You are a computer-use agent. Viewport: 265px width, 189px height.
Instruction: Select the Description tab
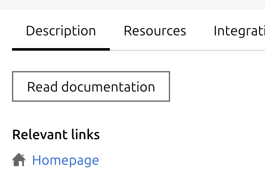tap(61, 31)
